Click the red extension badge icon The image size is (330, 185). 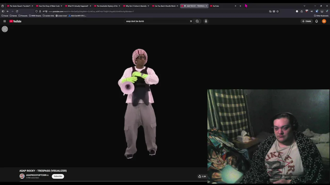(x=307, y=11)
